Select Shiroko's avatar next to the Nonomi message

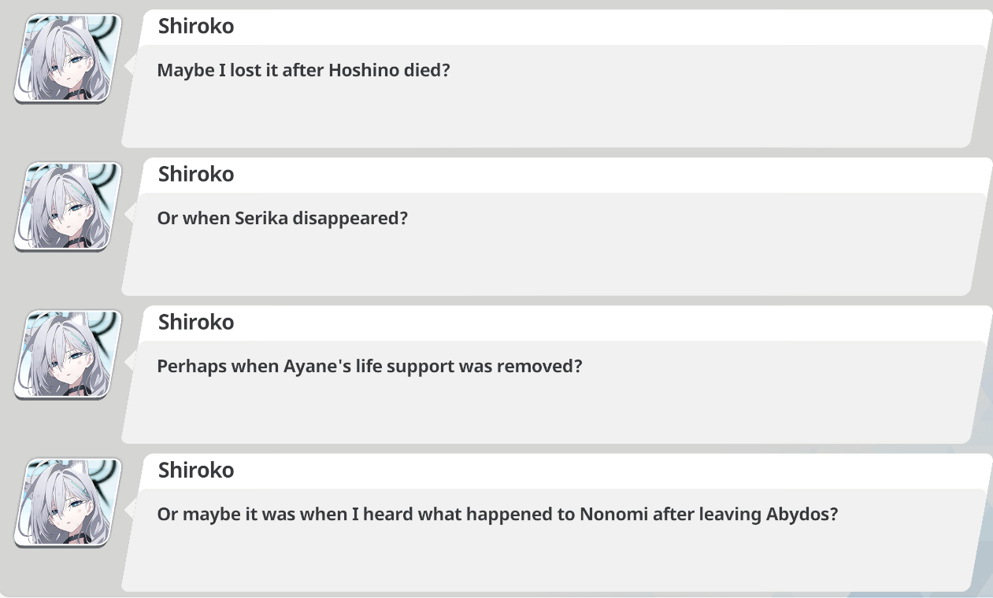(x=68, y=502)
